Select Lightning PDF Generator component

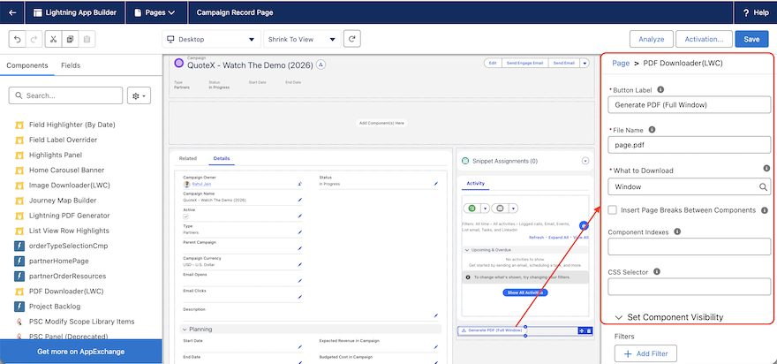tap(70, 216)
